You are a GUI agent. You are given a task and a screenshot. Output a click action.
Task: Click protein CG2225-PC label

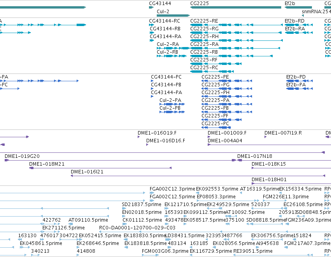click(x=215, y=124)
